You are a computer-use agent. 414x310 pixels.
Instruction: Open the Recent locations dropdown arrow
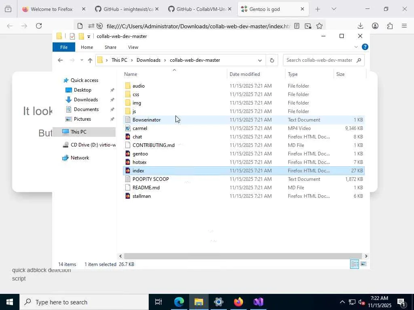tap(82, 60)
